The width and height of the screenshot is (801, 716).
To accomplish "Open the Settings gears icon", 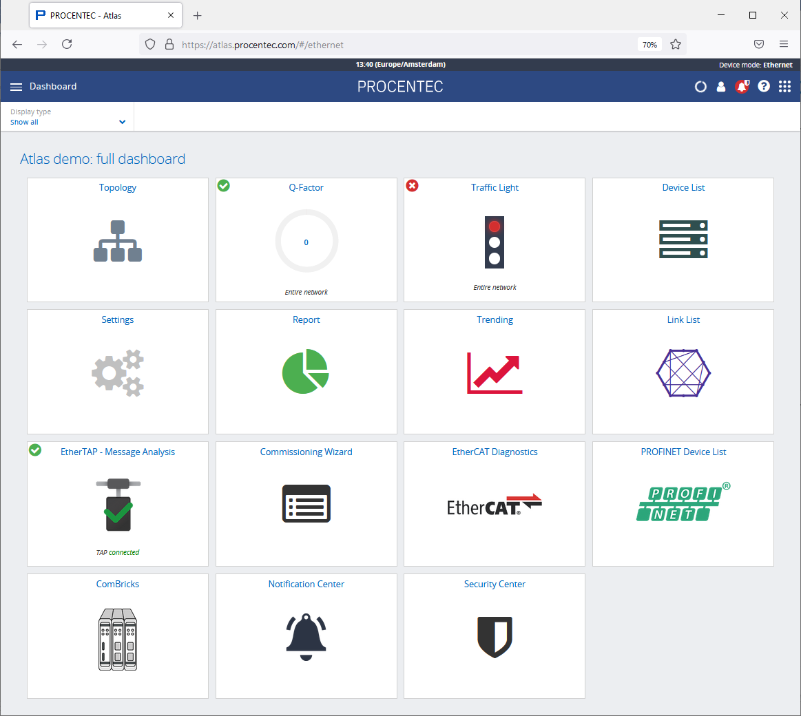I will [118, 373].
